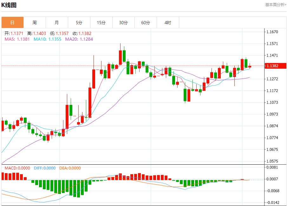The width and height of the screenshot is (288, 206).
Task: Open the 基本面分析 link
Action: click(x=275, y=4)
